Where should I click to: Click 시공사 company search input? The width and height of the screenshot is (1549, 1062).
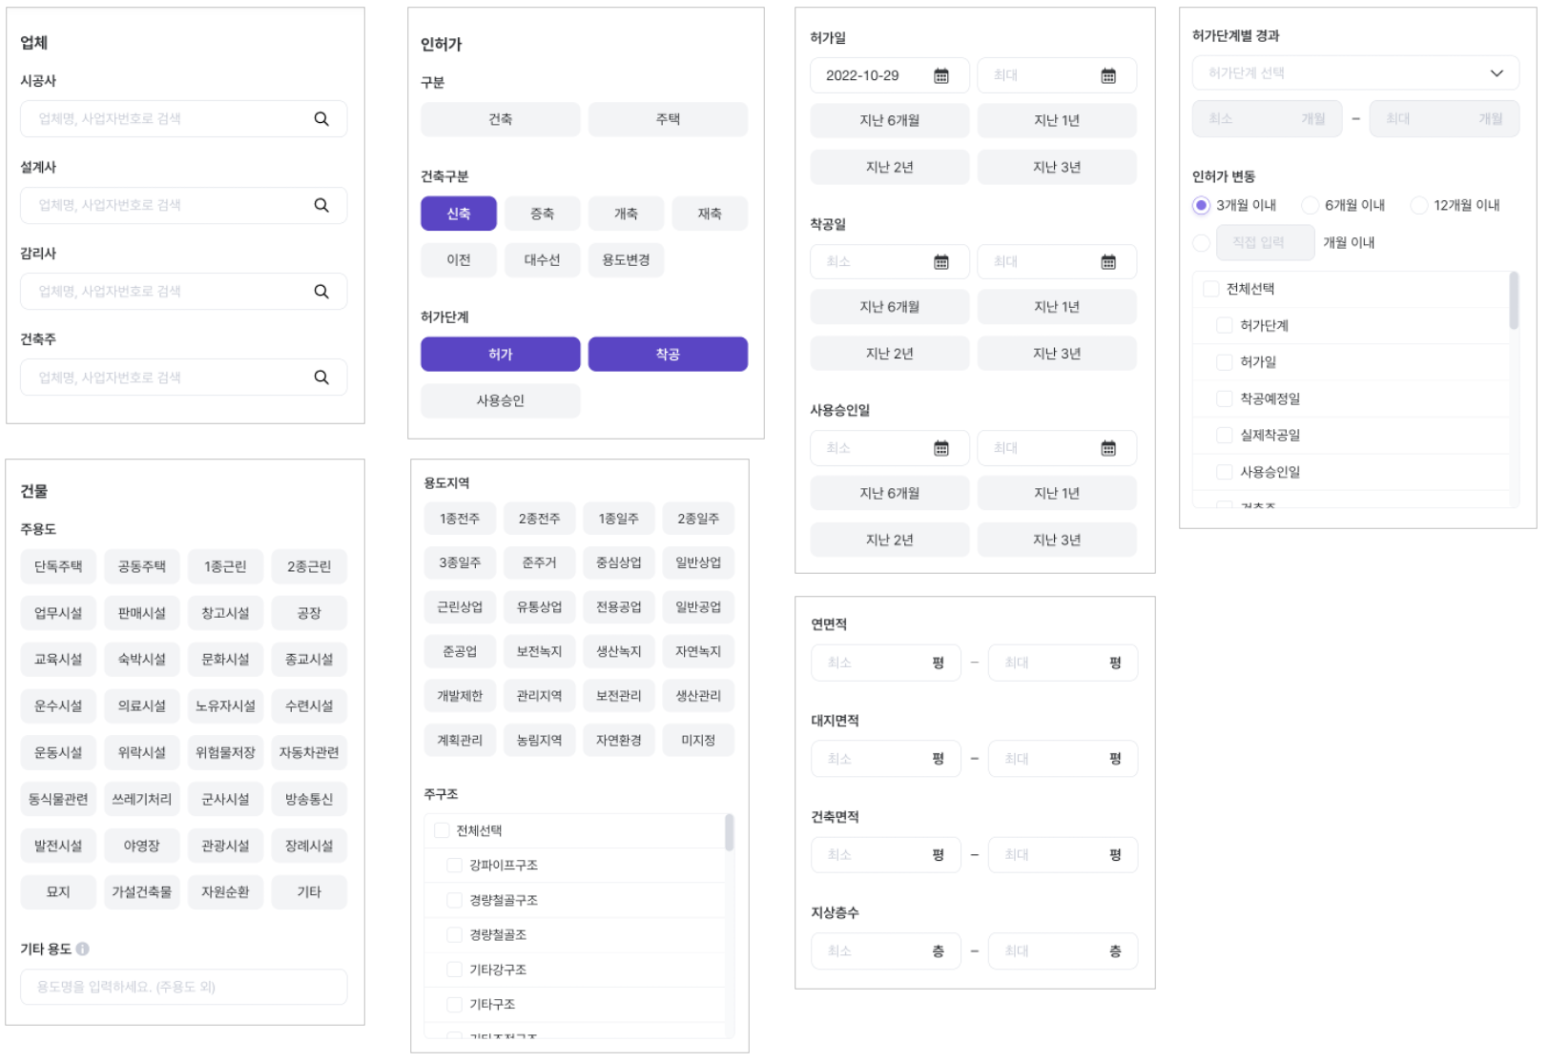click(184, 119)
